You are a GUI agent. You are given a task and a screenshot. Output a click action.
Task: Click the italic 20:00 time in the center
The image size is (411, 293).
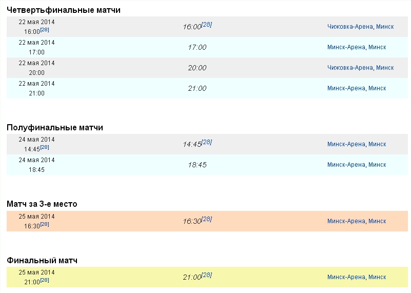[x=197, y=68]
